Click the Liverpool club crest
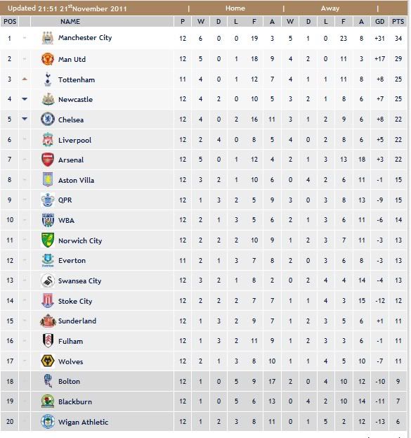411x438 pixels. click(x=48, y=140)
